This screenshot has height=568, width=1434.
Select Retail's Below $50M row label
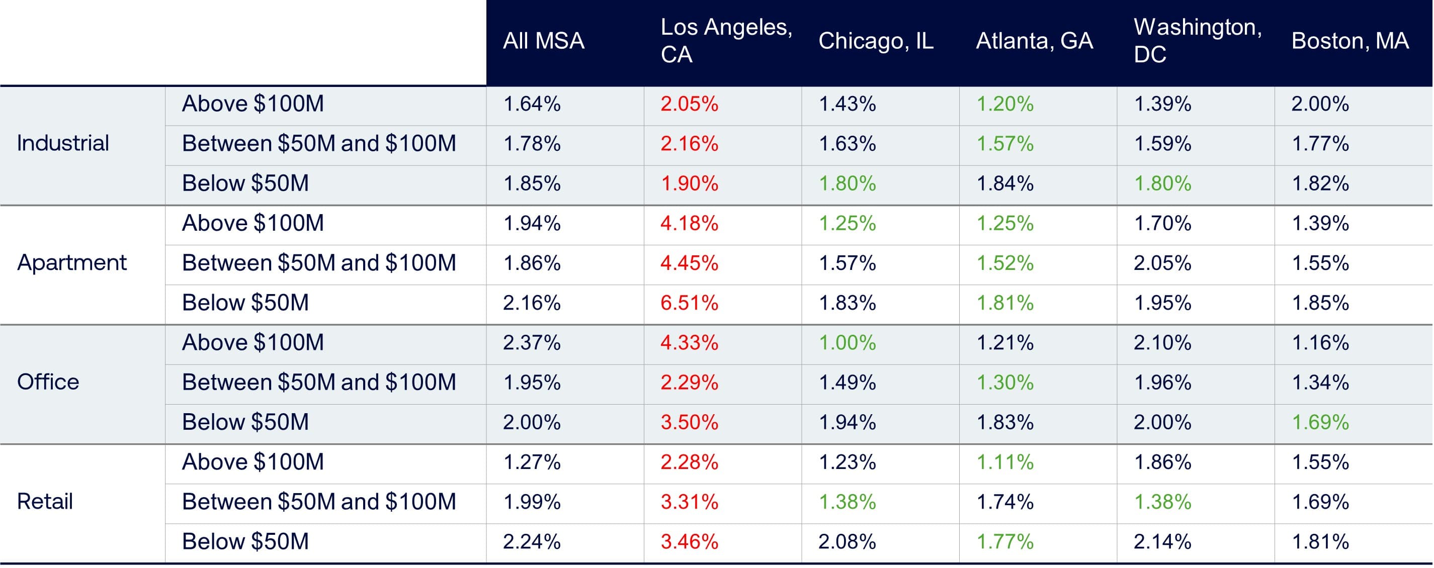245,542
